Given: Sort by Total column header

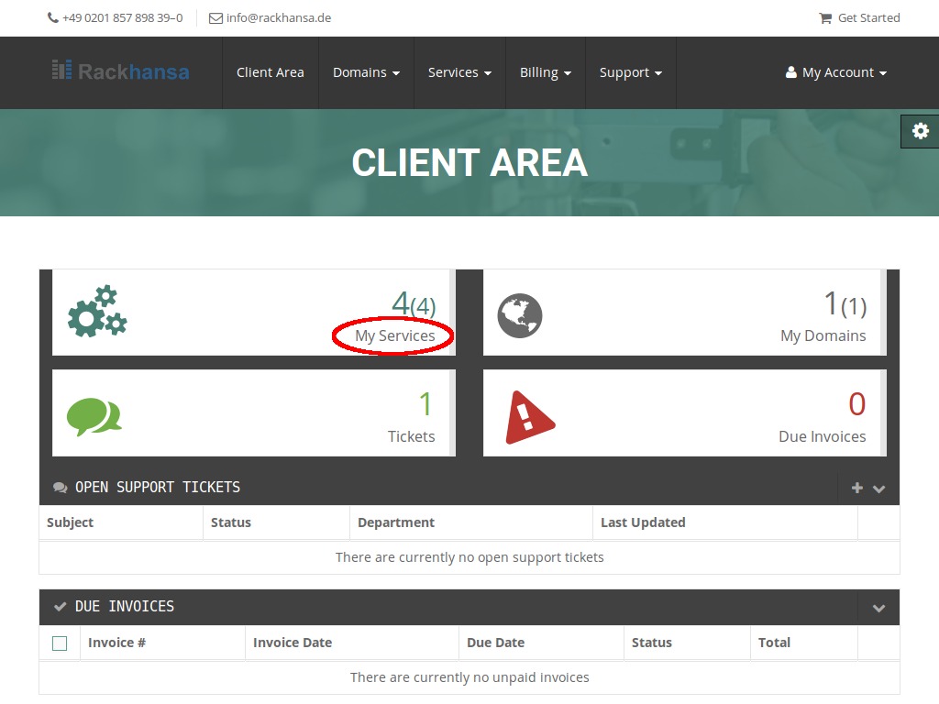Looking at the screenshot, I should [774, 643].
